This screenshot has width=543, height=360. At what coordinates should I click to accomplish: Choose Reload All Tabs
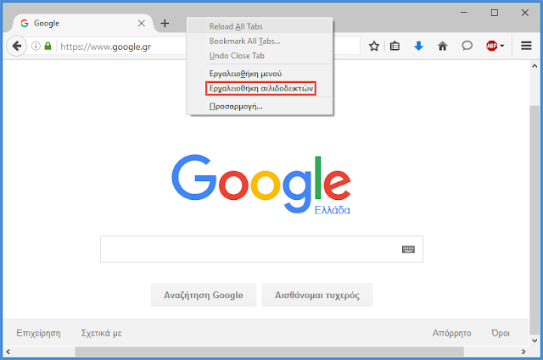[260, 26]
